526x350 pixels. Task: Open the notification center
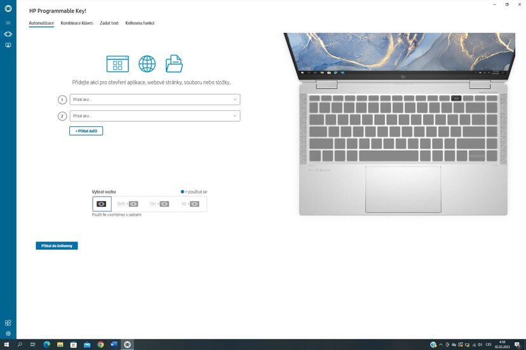click(x=518, y=345)
